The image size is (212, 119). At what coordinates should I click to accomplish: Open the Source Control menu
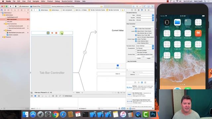click(x=67, y=1)
